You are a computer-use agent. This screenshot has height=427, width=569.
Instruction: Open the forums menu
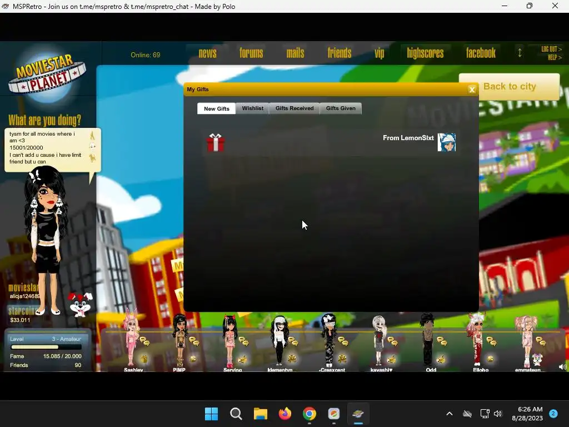tap(251, 53)
